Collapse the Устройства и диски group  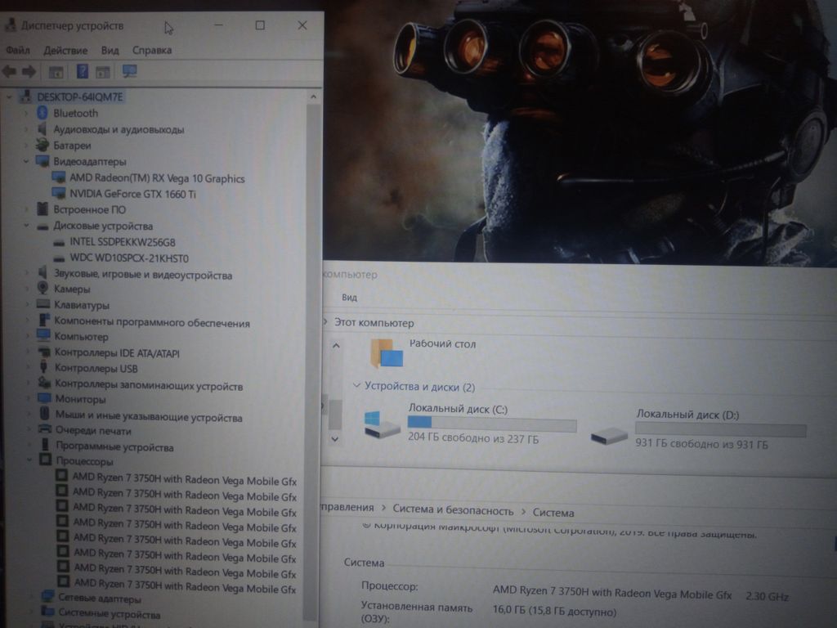356,386
